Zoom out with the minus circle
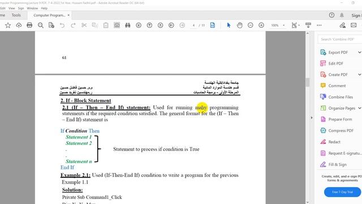The height and width of the screenshot is (204, 362). click(251, 25)
